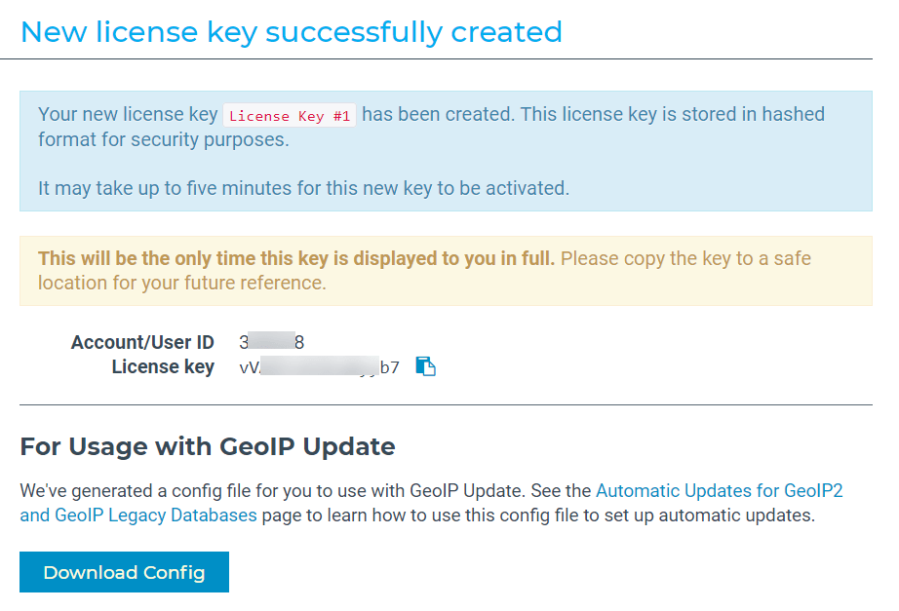Viewport: 899px width, 611px height.
Task: Select the 'For Usage with GeoIP Update' heading
Action: (x=208, y=447)
